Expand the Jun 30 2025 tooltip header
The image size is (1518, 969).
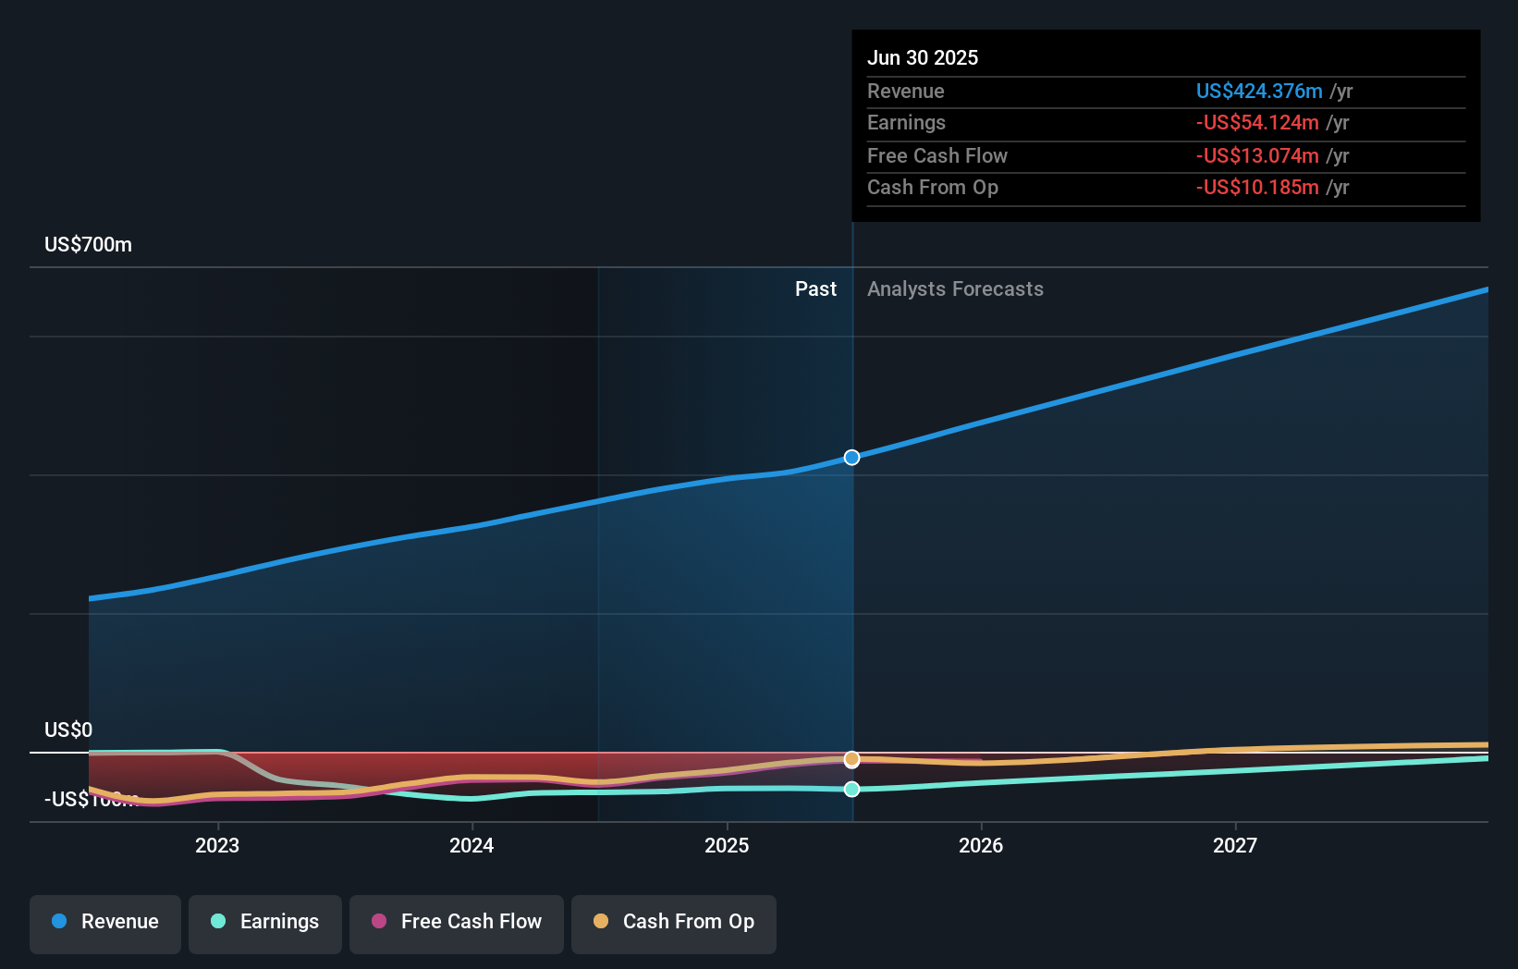[923, 57]
